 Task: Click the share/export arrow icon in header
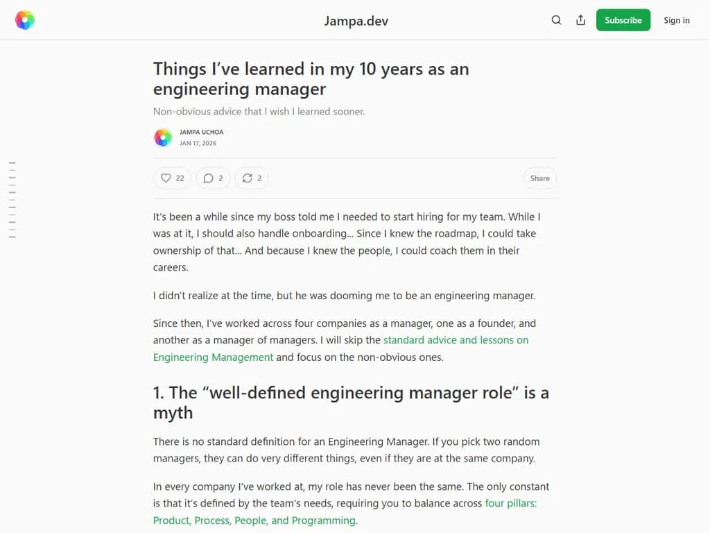(x=581, y=20)
